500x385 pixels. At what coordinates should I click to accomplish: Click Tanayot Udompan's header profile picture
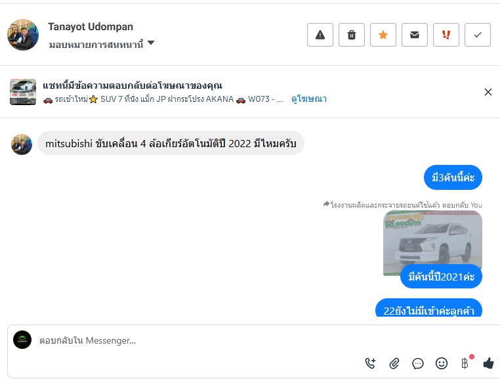[23, 35]
